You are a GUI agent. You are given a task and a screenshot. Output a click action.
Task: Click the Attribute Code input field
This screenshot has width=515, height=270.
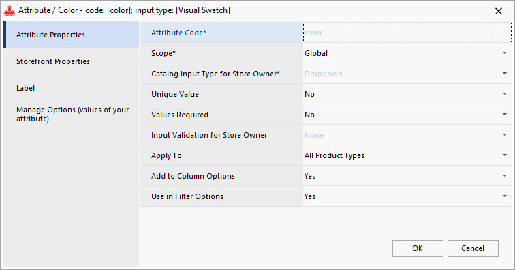pos(407,33)
